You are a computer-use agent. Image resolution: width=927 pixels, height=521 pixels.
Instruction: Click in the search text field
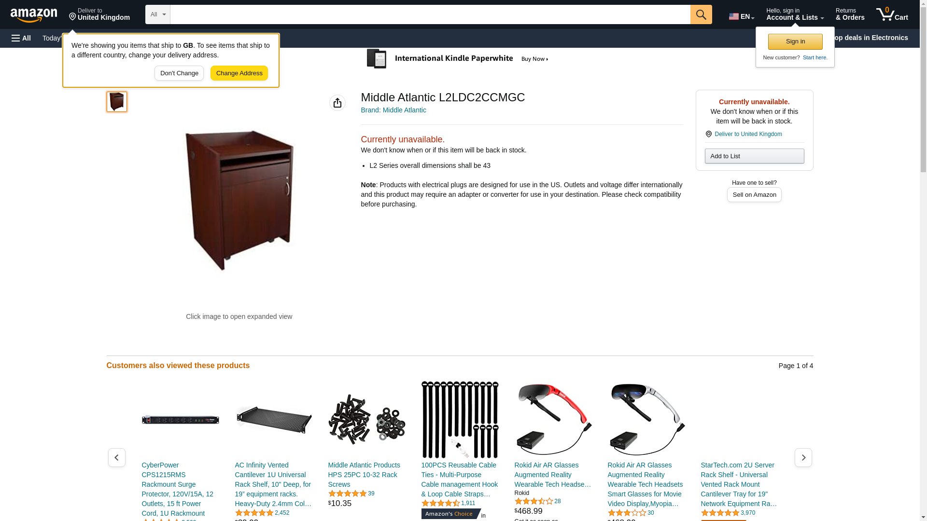point(430,14)
